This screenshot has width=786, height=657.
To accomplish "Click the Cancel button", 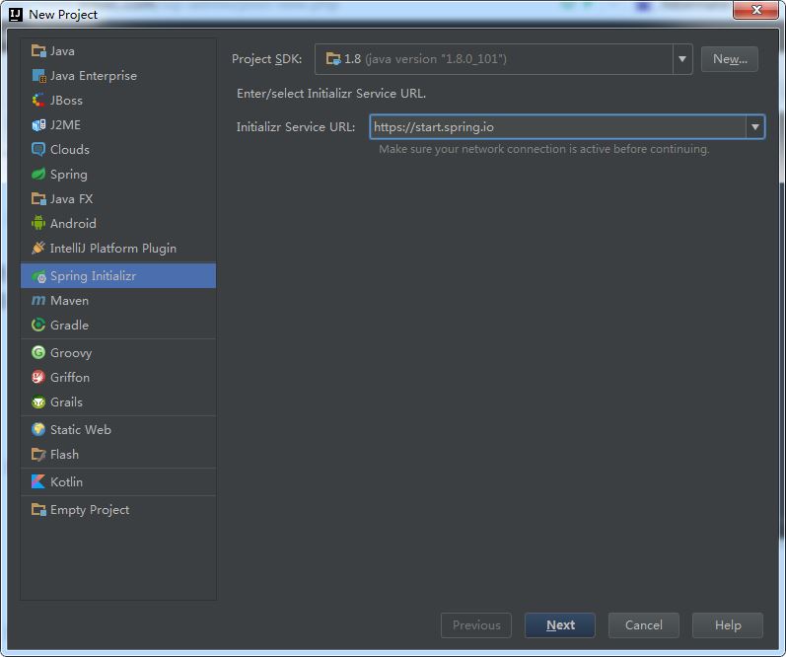I will 644,624.
